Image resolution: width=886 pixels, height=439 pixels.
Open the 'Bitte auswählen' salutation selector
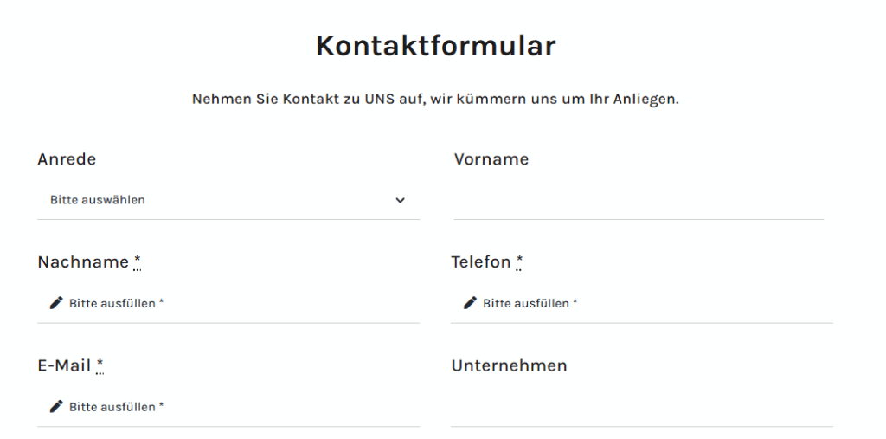228,200
